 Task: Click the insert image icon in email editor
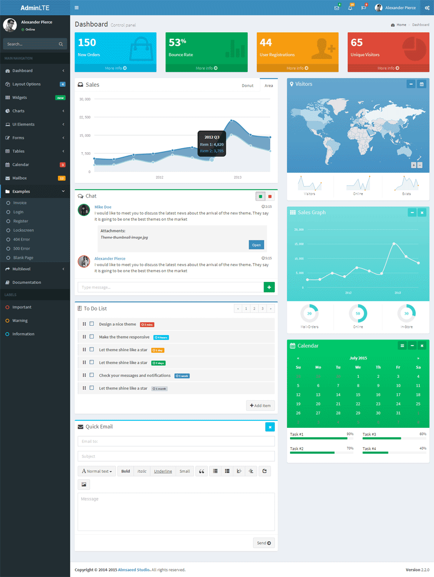pyautogui.click(x=84, y=485)
